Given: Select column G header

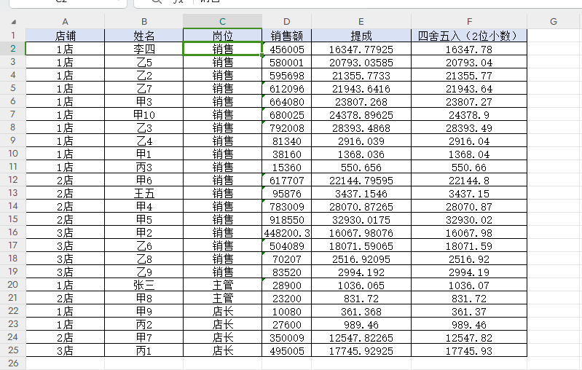Looking at the screenshot, I should 554,22.
